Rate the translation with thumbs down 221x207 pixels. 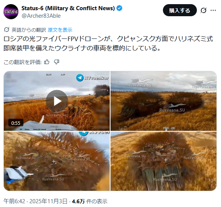[57, 62]
